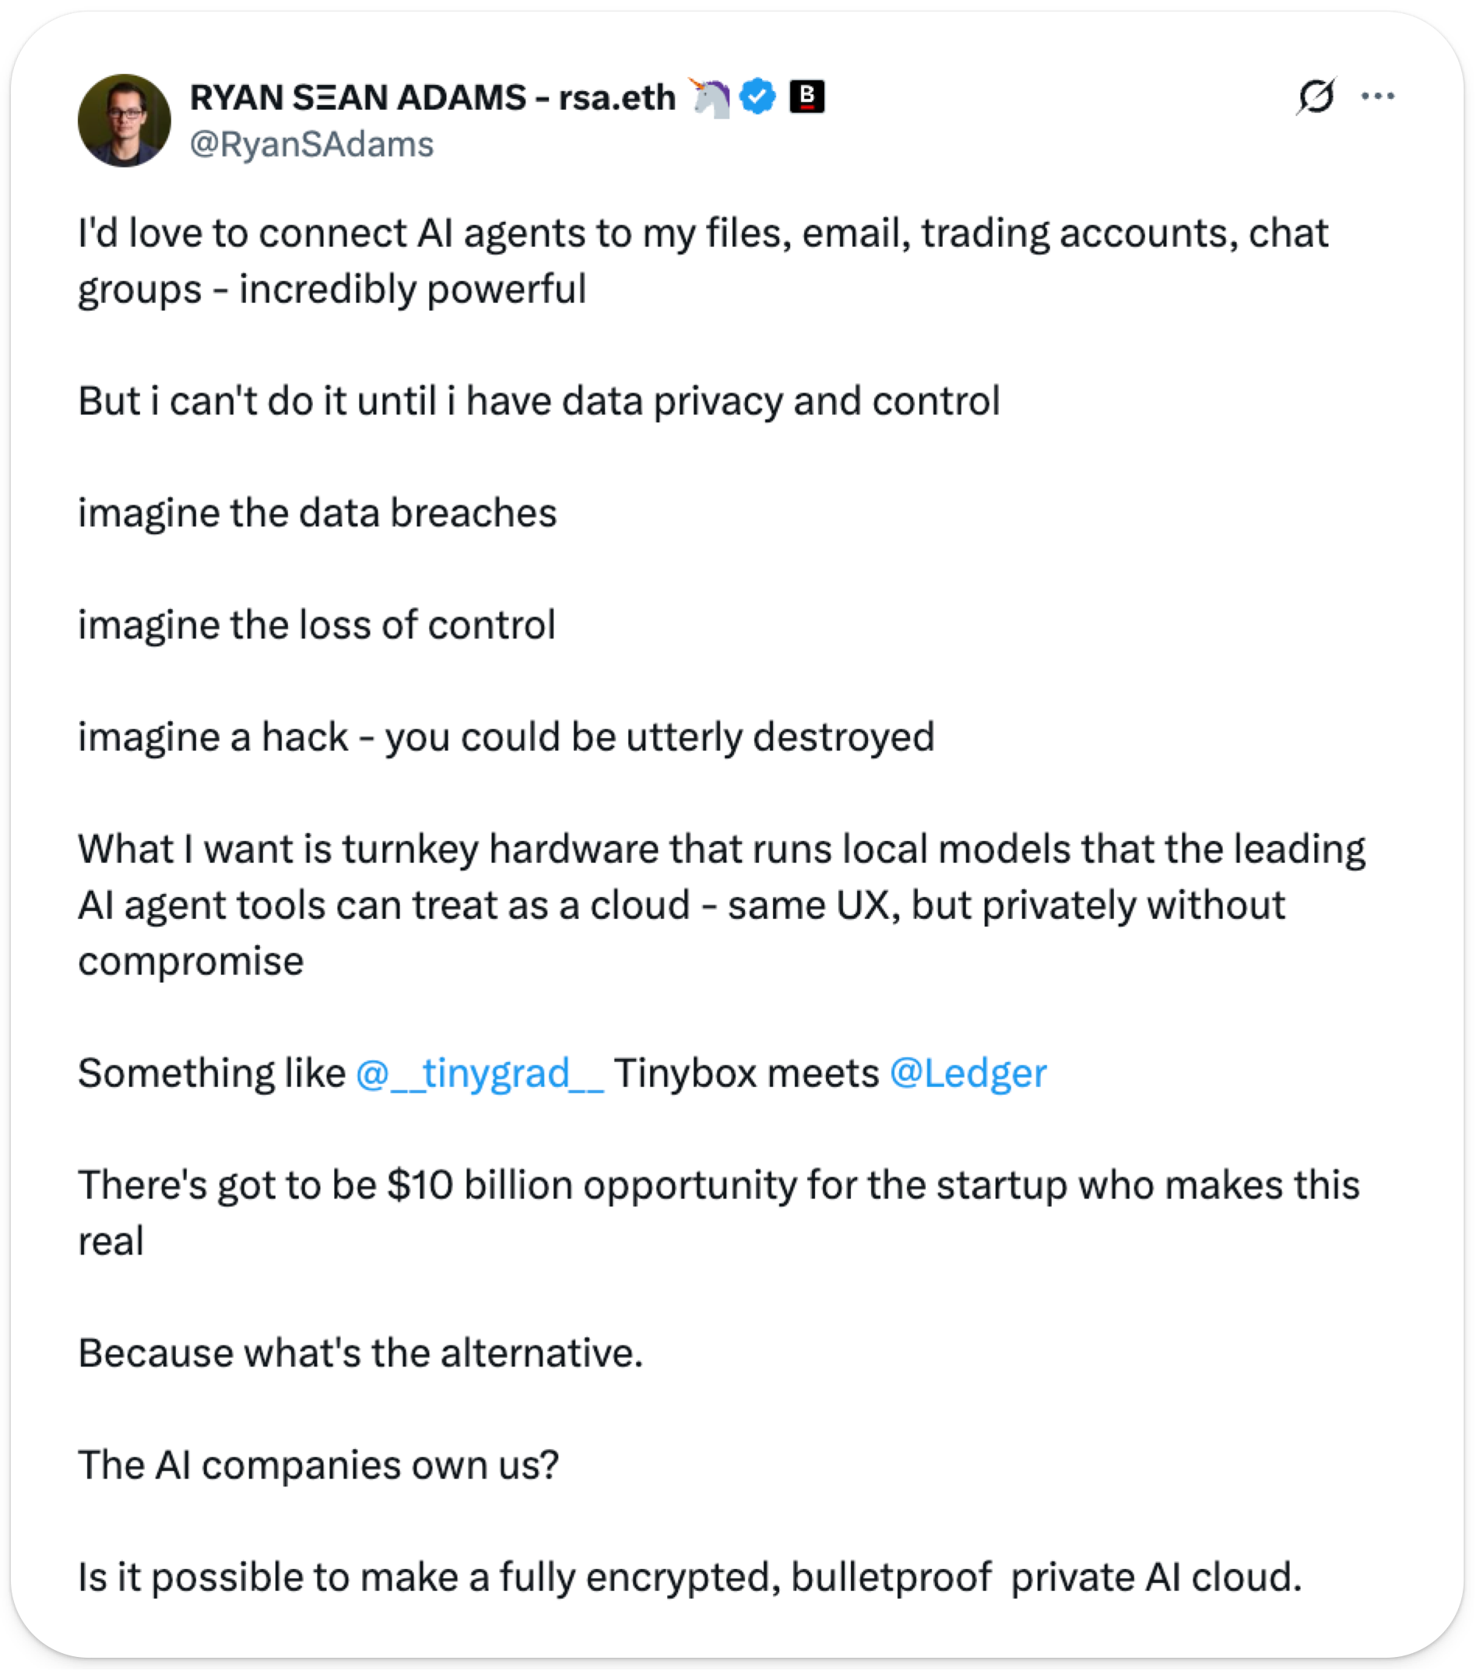Click the black B affiliation badge
Image resolution: width=1476 pixels, height=1671 pixels.
coord(807,97)
